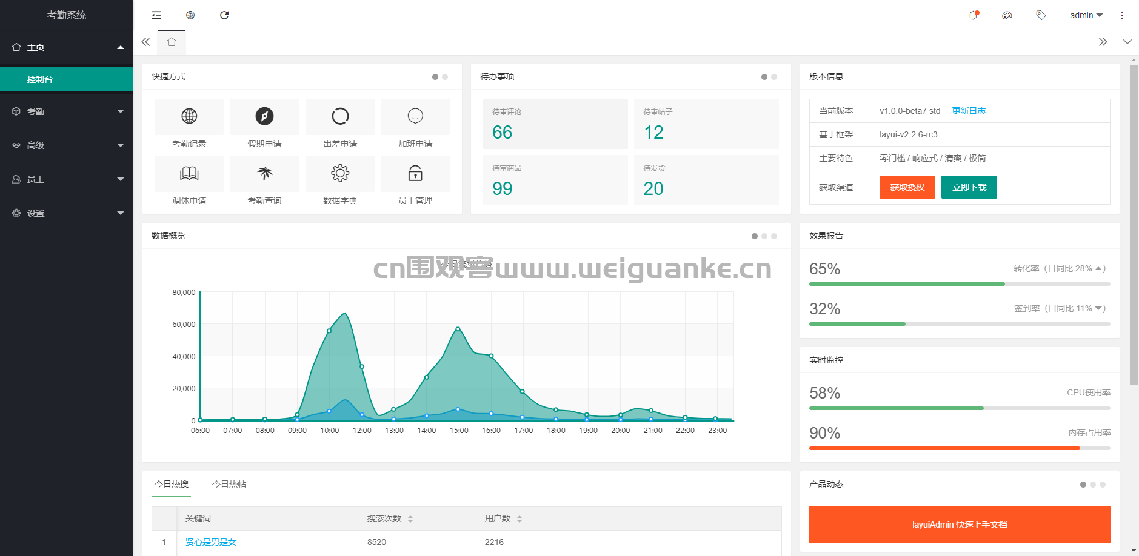Open layuiAdmin 快速上手文档 banner

pyautogui.click(x=960, y=525)
